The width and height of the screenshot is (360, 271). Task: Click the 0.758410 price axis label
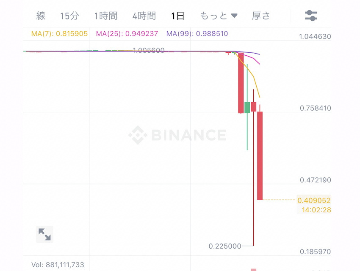[315, 108]
